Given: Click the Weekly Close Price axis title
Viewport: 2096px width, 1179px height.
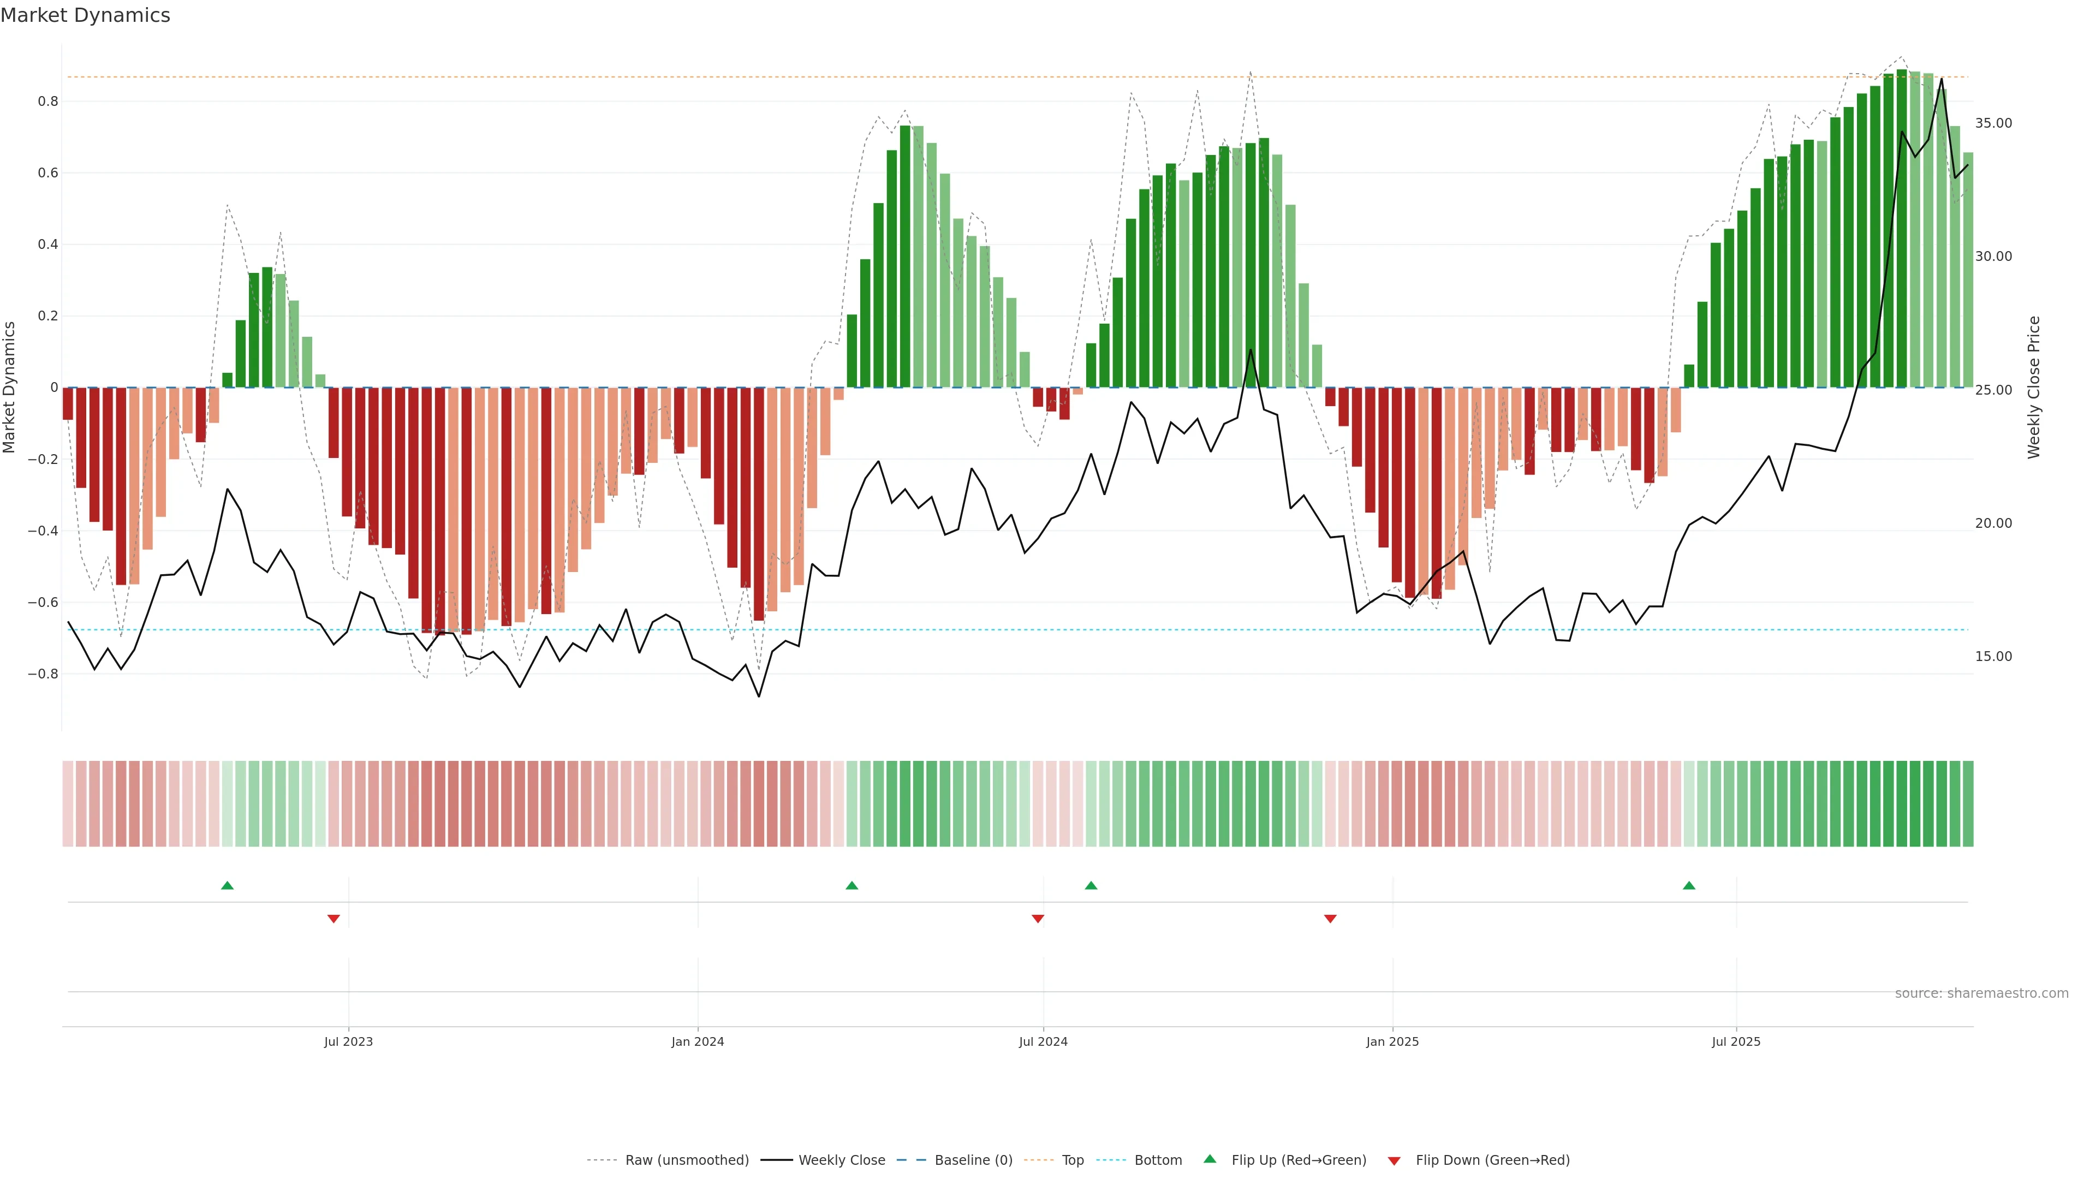Looking at the screenshot, I should (2033, 388).
